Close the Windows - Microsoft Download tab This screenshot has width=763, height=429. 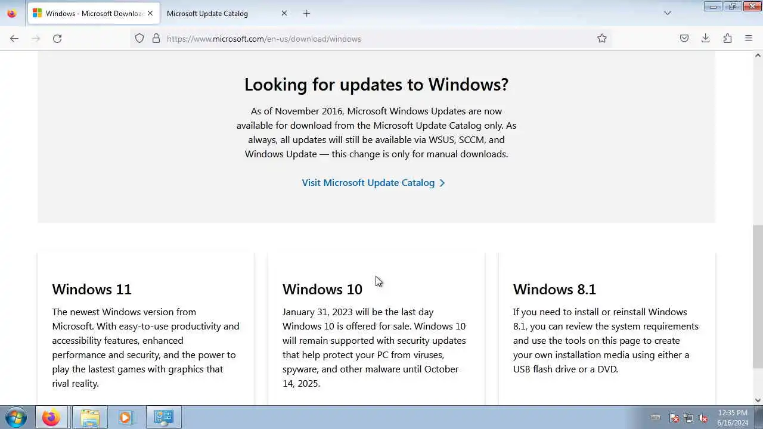(x=150, y=13)
